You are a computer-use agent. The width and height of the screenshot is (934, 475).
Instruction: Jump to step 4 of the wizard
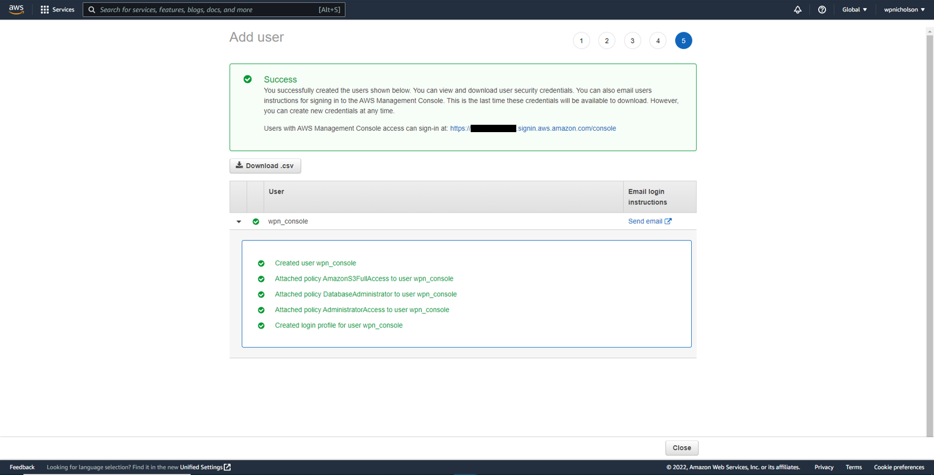657,41
